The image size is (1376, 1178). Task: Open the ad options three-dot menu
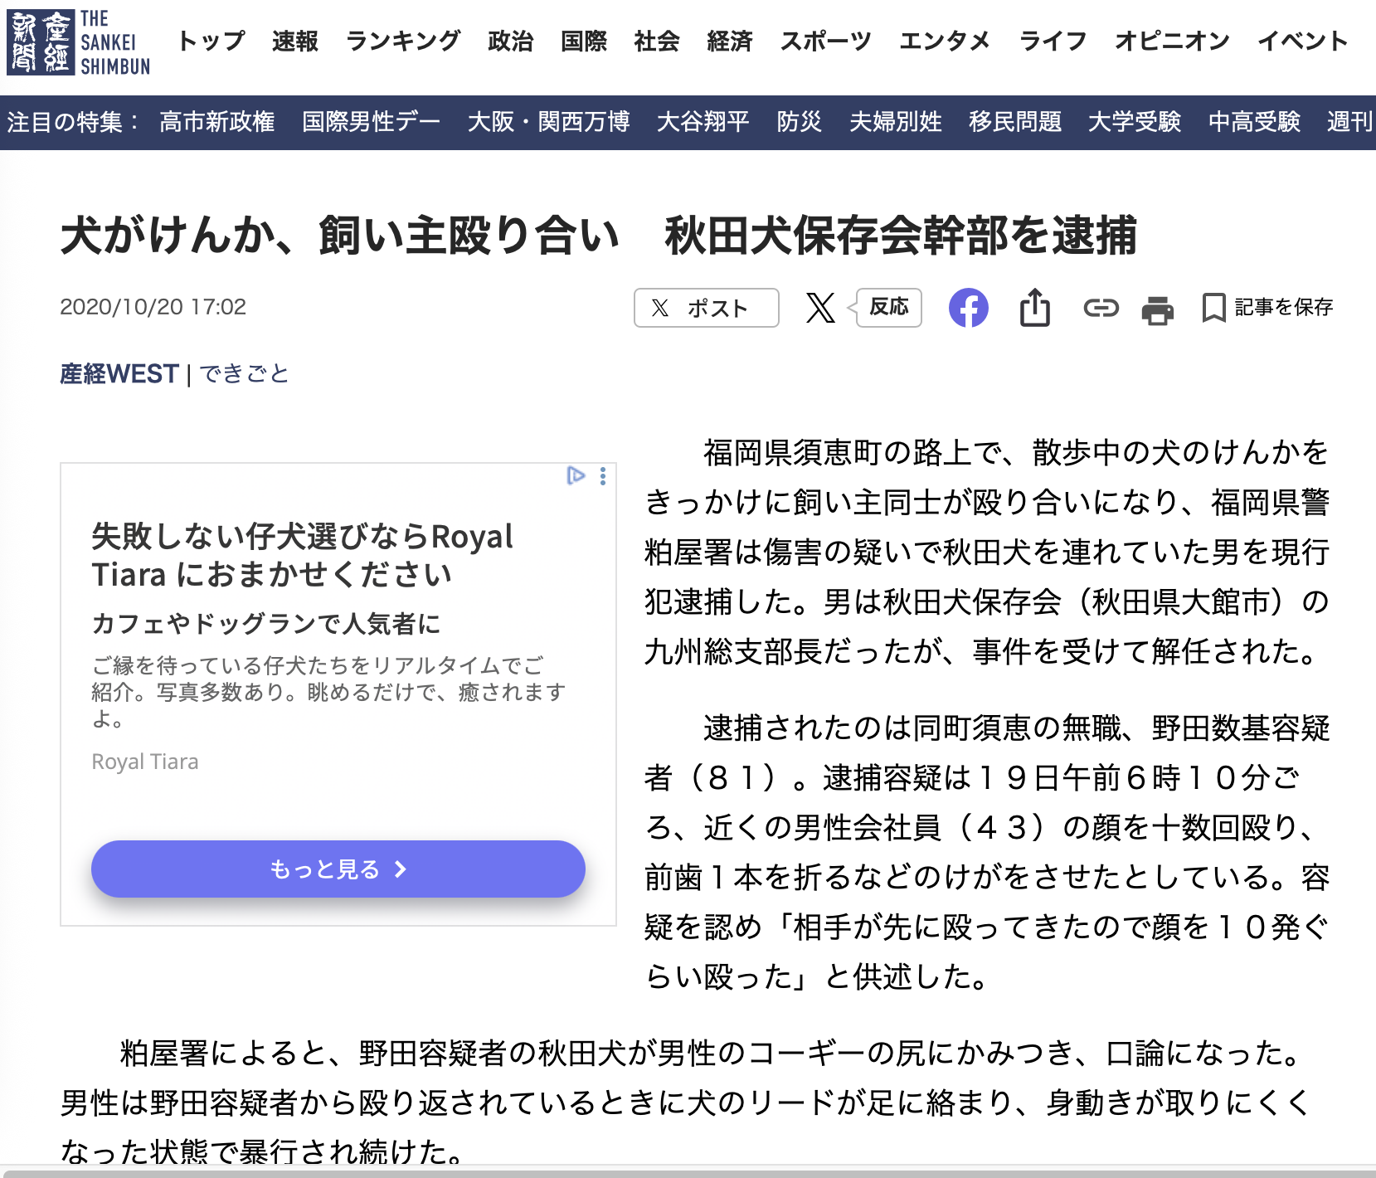(x=602, y=476)
